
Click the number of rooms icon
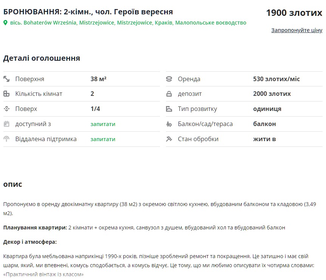point(6,94)
